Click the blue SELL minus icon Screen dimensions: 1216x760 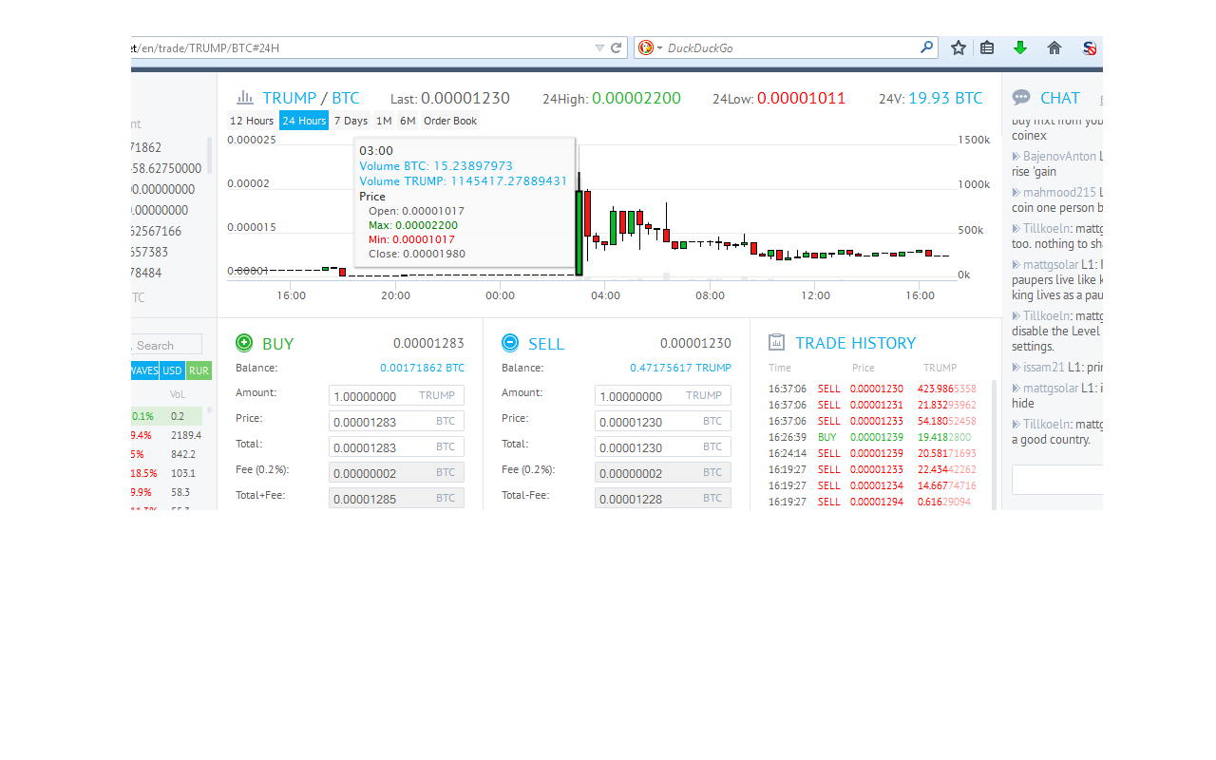(x=510, y=343)
